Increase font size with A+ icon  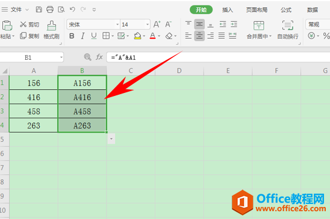click(157, 24)
